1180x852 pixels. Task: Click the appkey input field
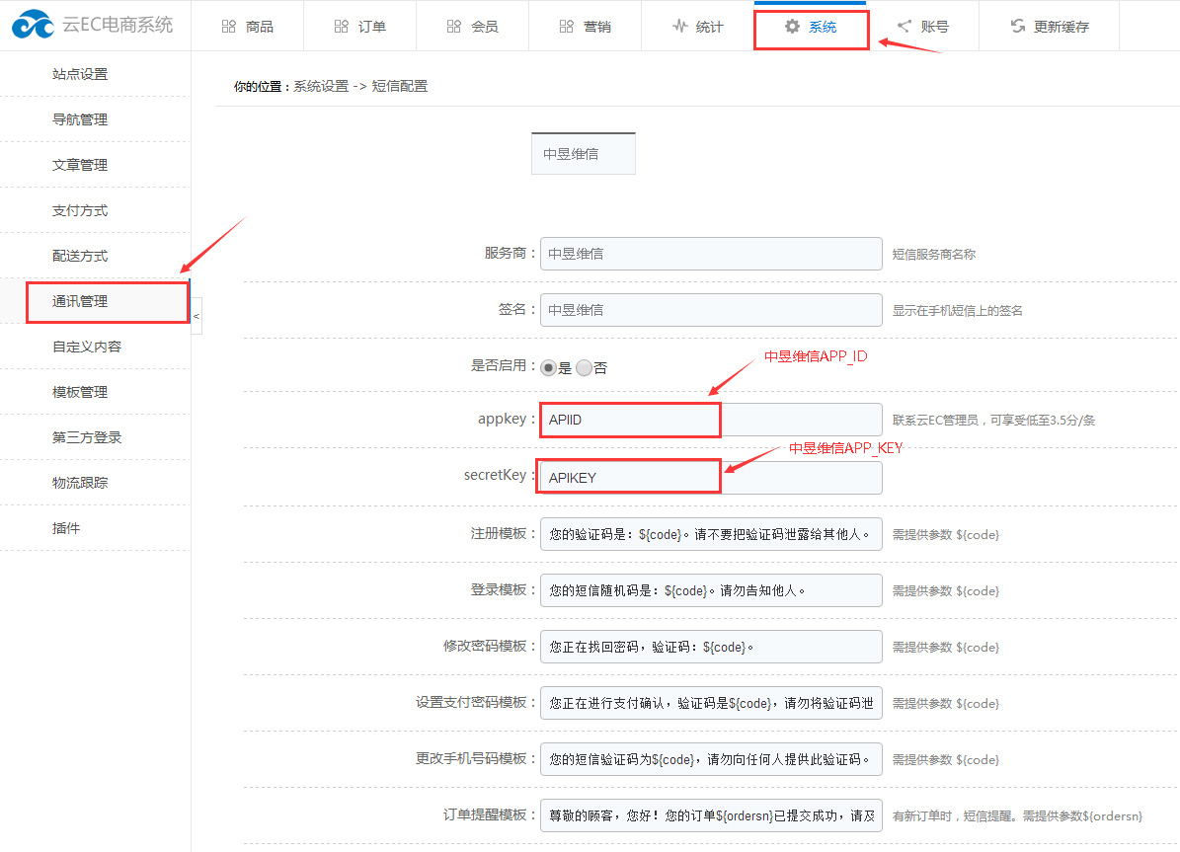click(x=710, y=420)
